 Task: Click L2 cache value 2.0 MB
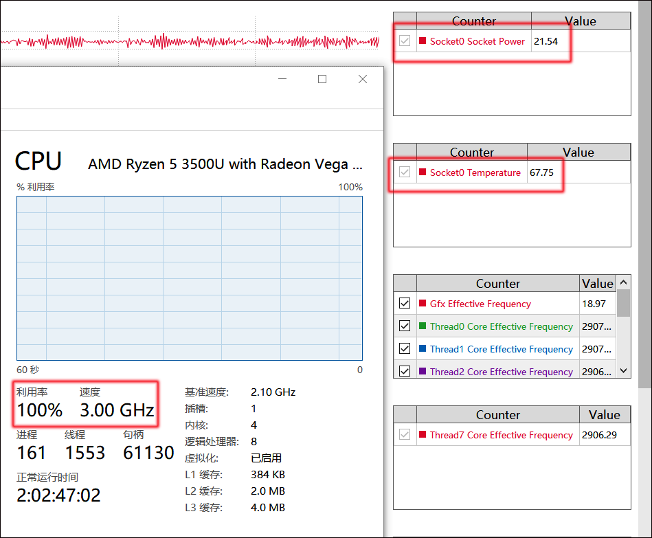268,491
